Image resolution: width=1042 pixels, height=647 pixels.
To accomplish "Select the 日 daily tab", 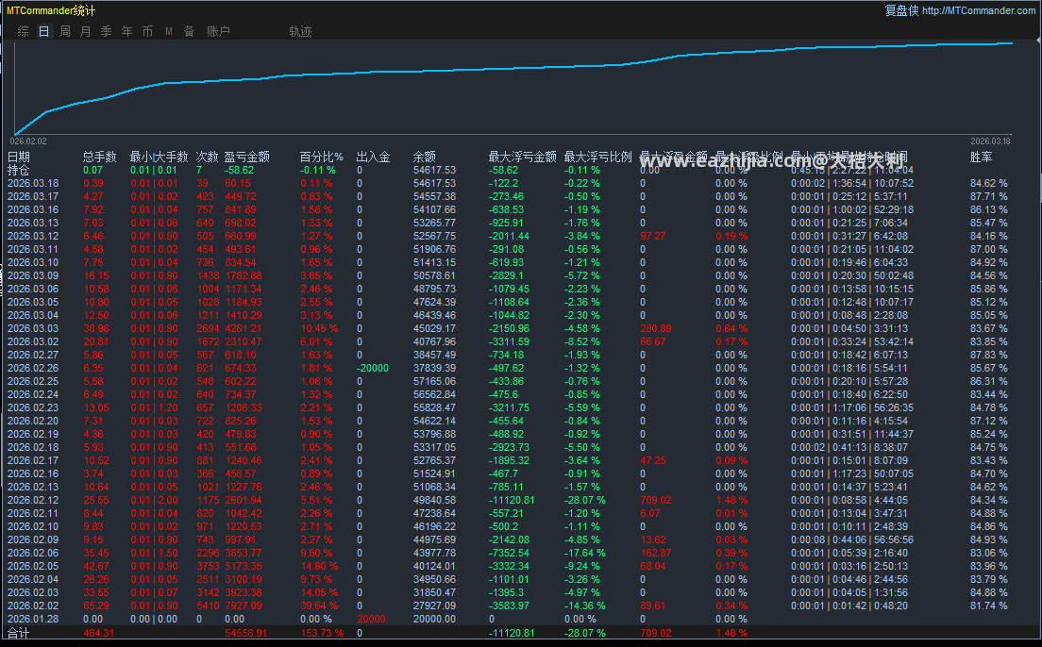I will pos(43,31).
